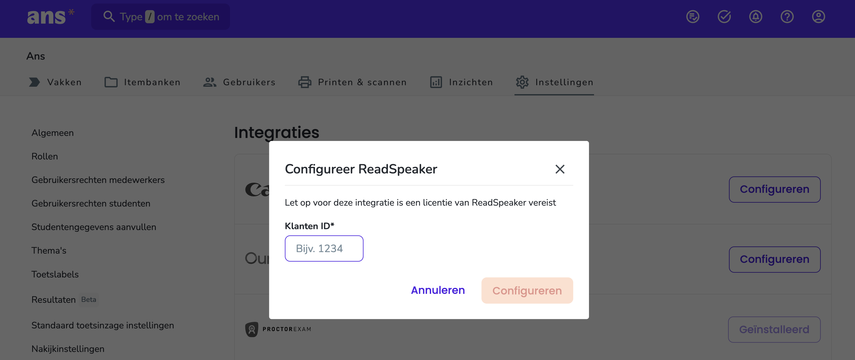Open Toetslabels in the sidebar
855x360 pixels.
click(55, 275)
